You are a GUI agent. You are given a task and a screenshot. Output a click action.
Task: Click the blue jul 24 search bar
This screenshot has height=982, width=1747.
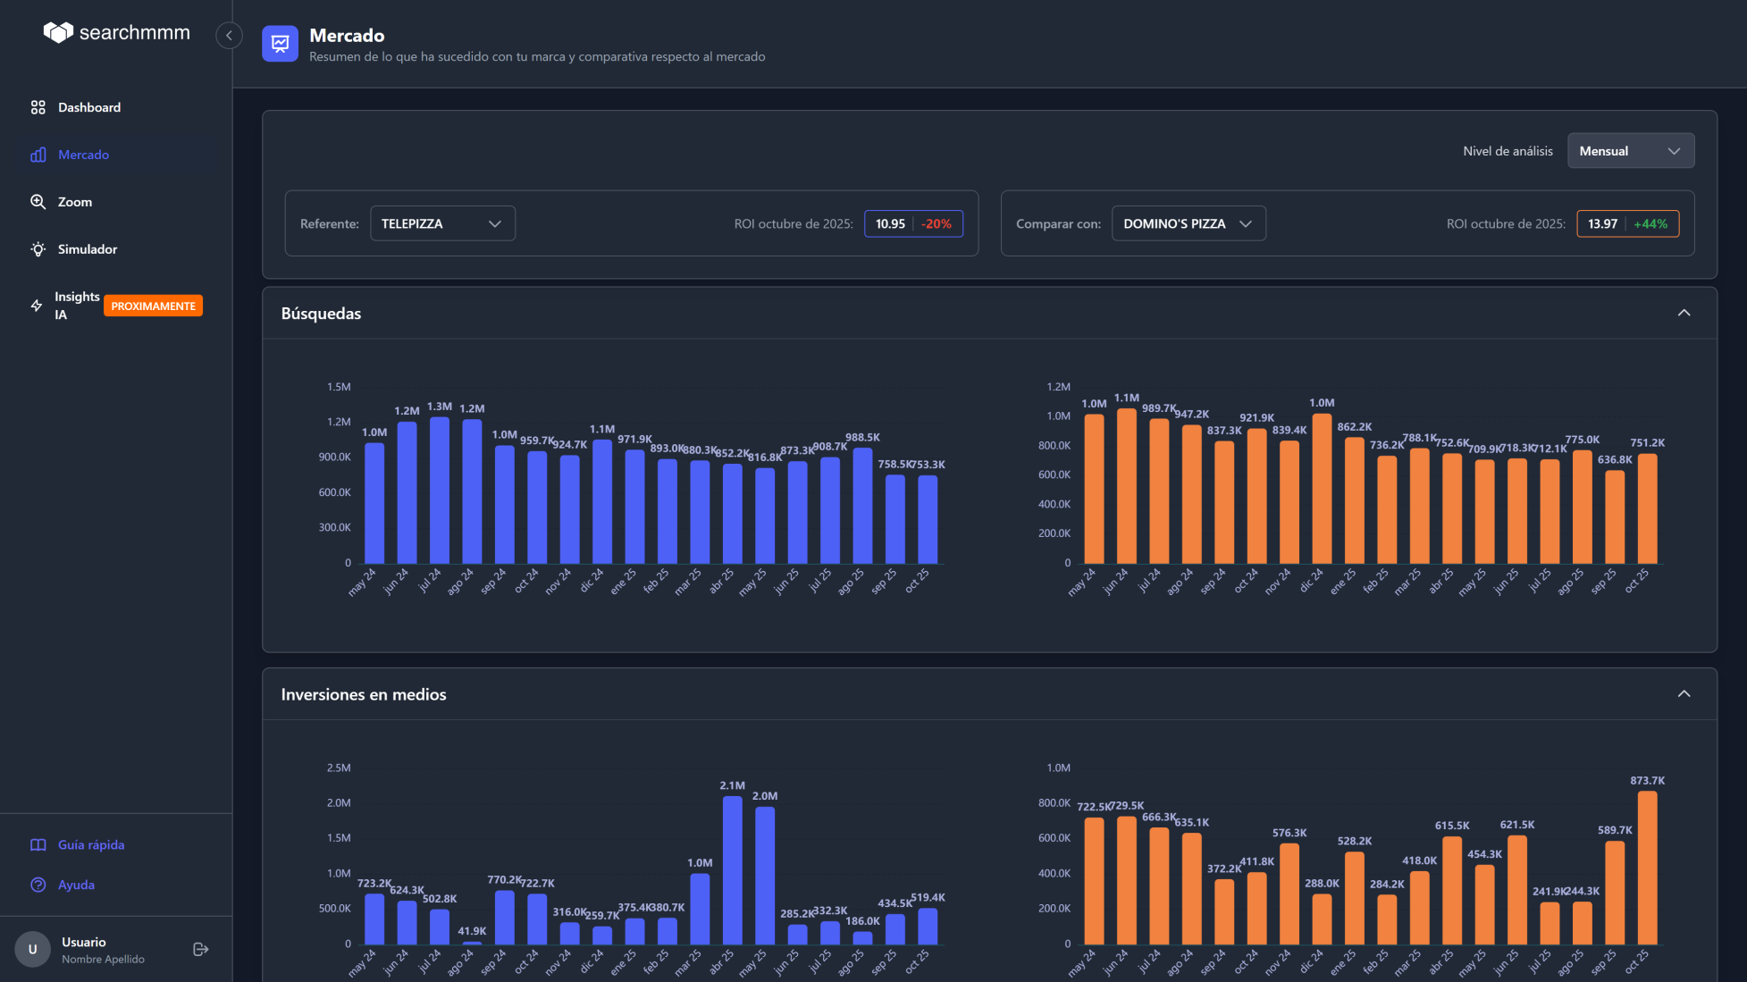439,491
